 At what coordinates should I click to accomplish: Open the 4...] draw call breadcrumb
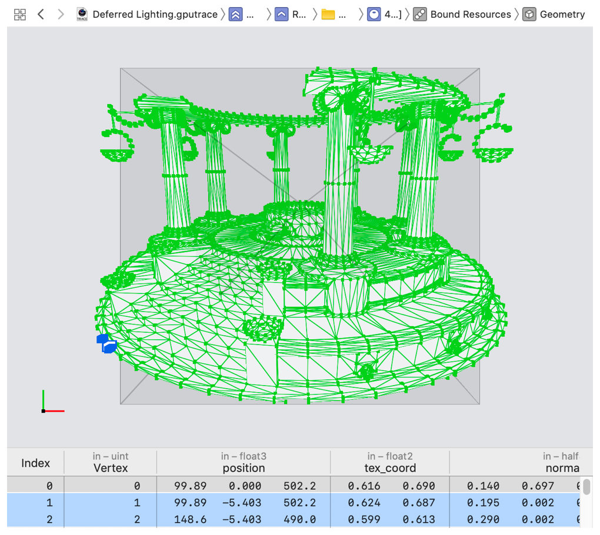coord(393,15)
